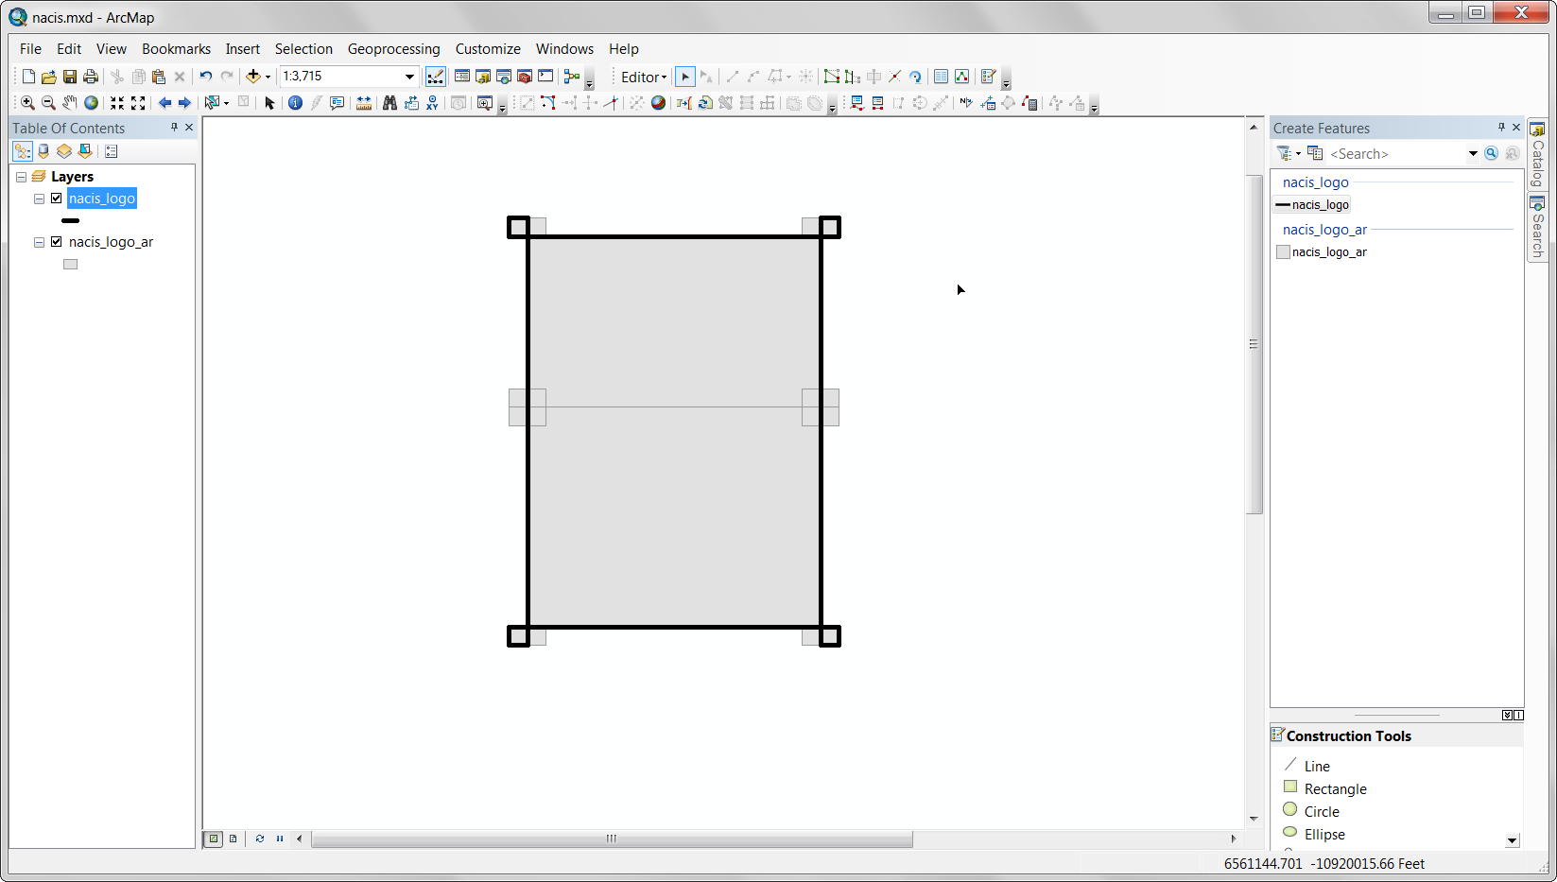Select nacis_logo template in Create Features
The image size is (1557, 882).
point(1312,204)
